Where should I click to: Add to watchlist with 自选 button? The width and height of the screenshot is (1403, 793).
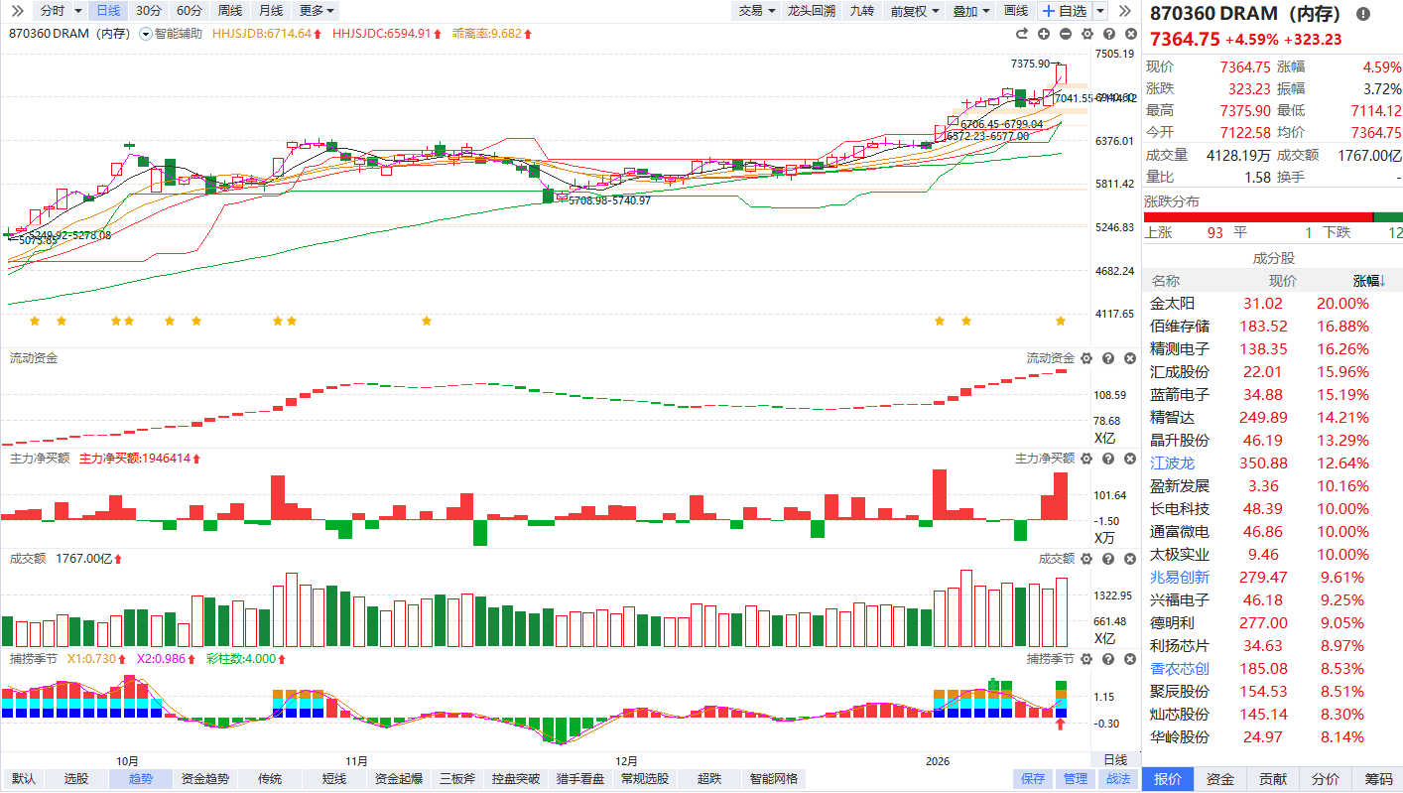1064,11
